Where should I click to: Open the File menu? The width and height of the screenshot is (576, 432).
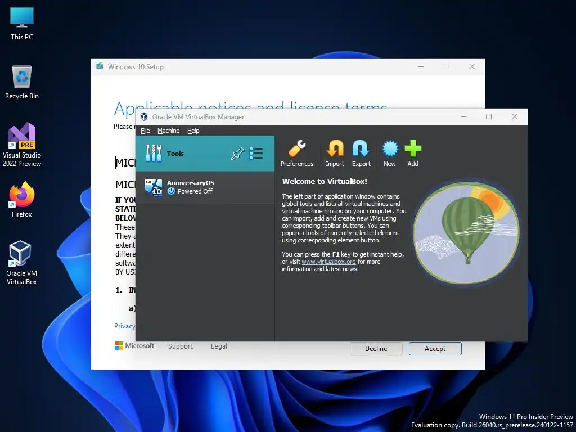pyautogui.click(x=145, y=130)
